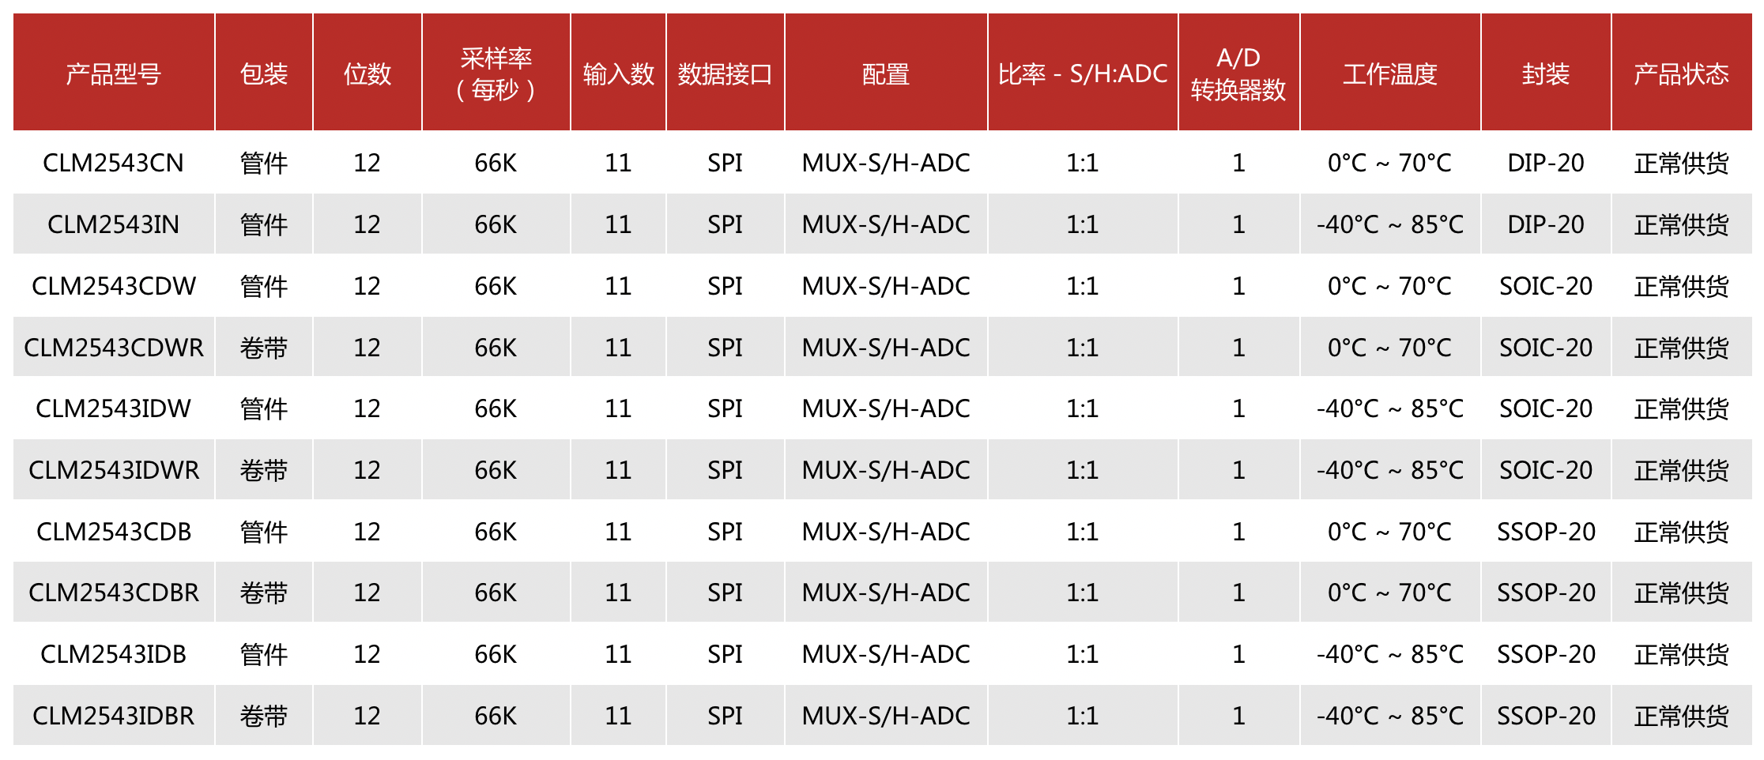The width and height of the screenshot is (1764, 760).
Task: Open the CLM2543IDB product entry
Action: click(113, 654)
